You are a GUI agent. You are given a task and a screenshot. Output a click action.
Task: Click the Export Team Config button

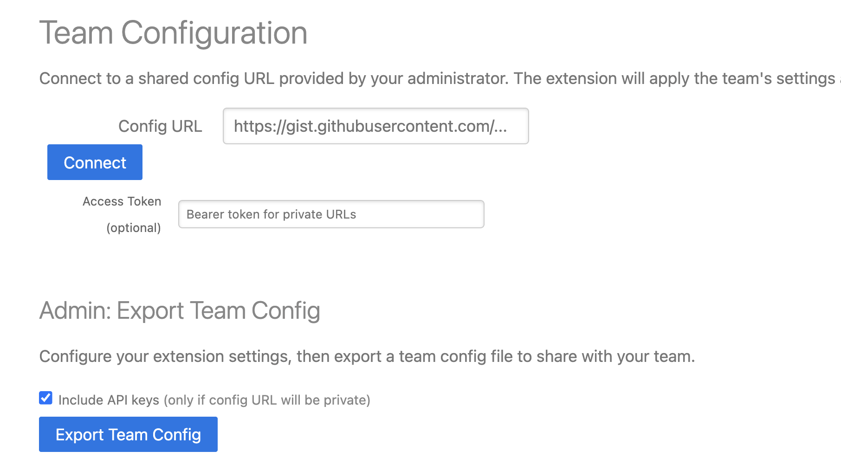[x=128, y=434]
